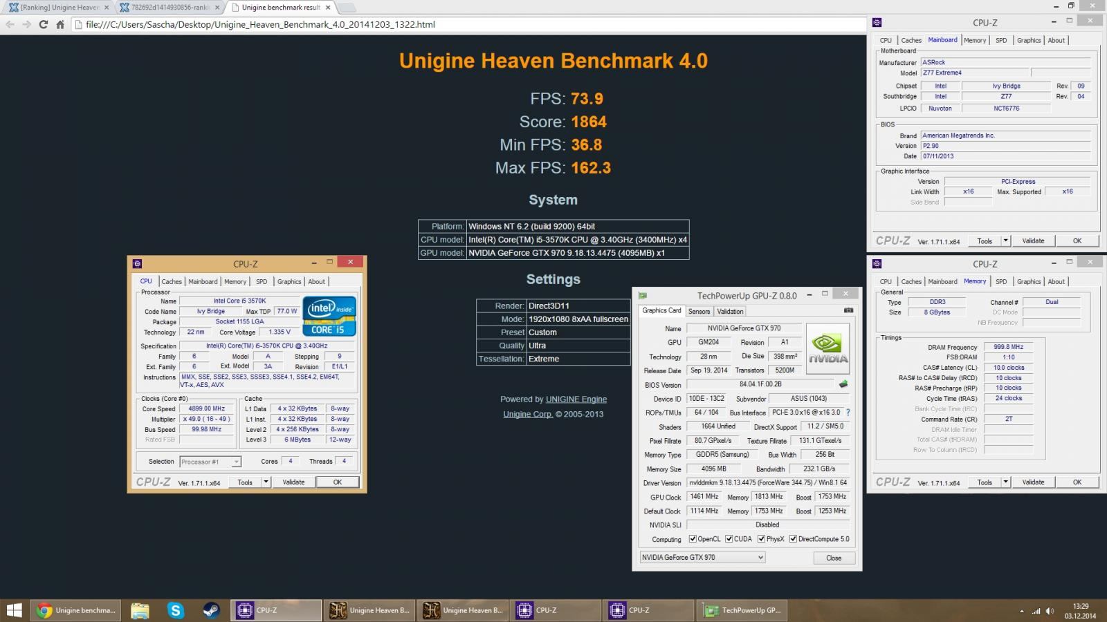Click Validate in processor CPU-Z window
The height and width of the screenshot is (622, 1107).
click(x=293, y=482)
